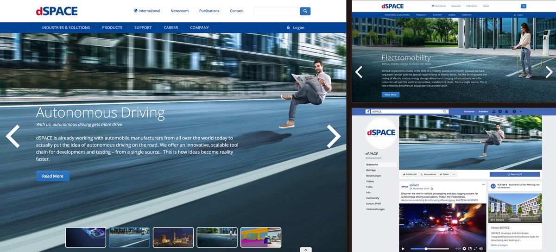This screenshot has width=556, height=252.
Task: Click search magnifier button in Electromobility window
Action: 524,6
